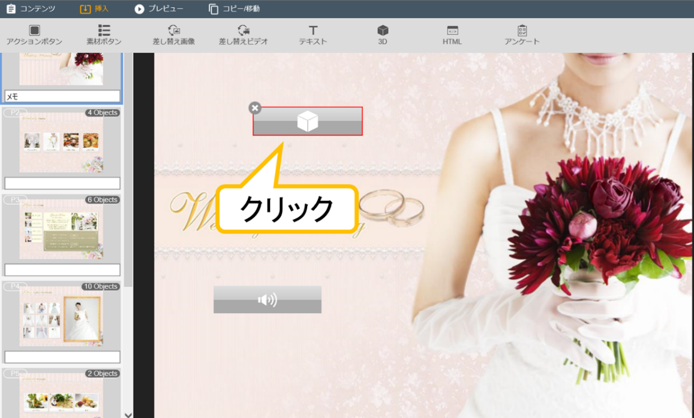
Task: Insert an HTML element
Action: tap(452, 35)
